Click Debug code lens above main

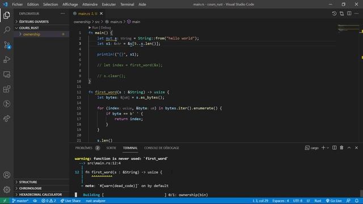[106, 28]
